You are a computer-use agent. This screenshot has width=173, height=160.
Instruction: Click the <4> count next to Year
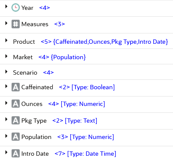pyautogui.click(x=45, y=8)
